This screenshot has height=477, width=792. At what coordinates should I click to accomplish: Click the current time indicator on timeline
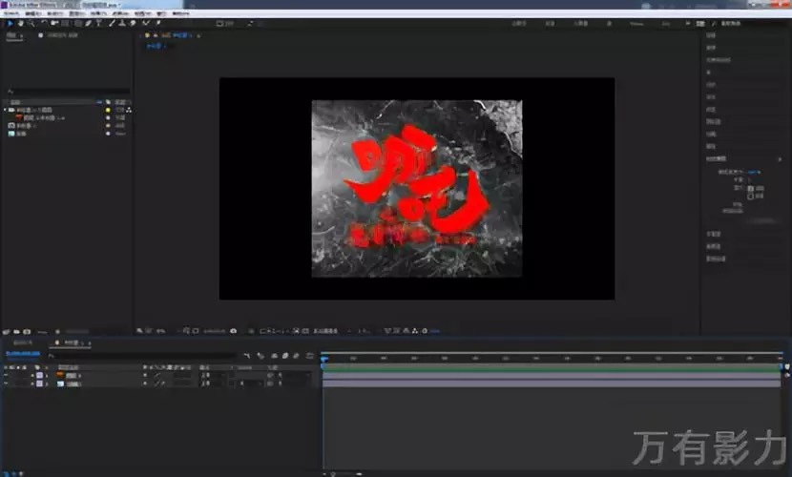point(324,358)
